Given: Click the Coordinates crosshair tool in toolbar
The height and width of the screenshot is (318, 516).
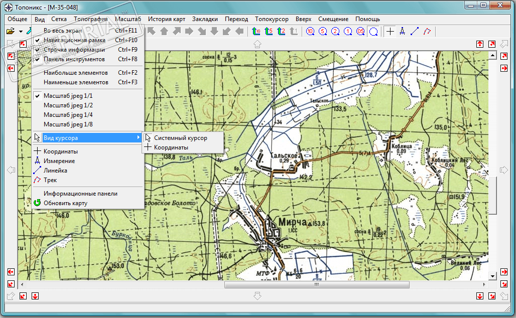Looking at the screenshot, I should (x=391, y=32).
